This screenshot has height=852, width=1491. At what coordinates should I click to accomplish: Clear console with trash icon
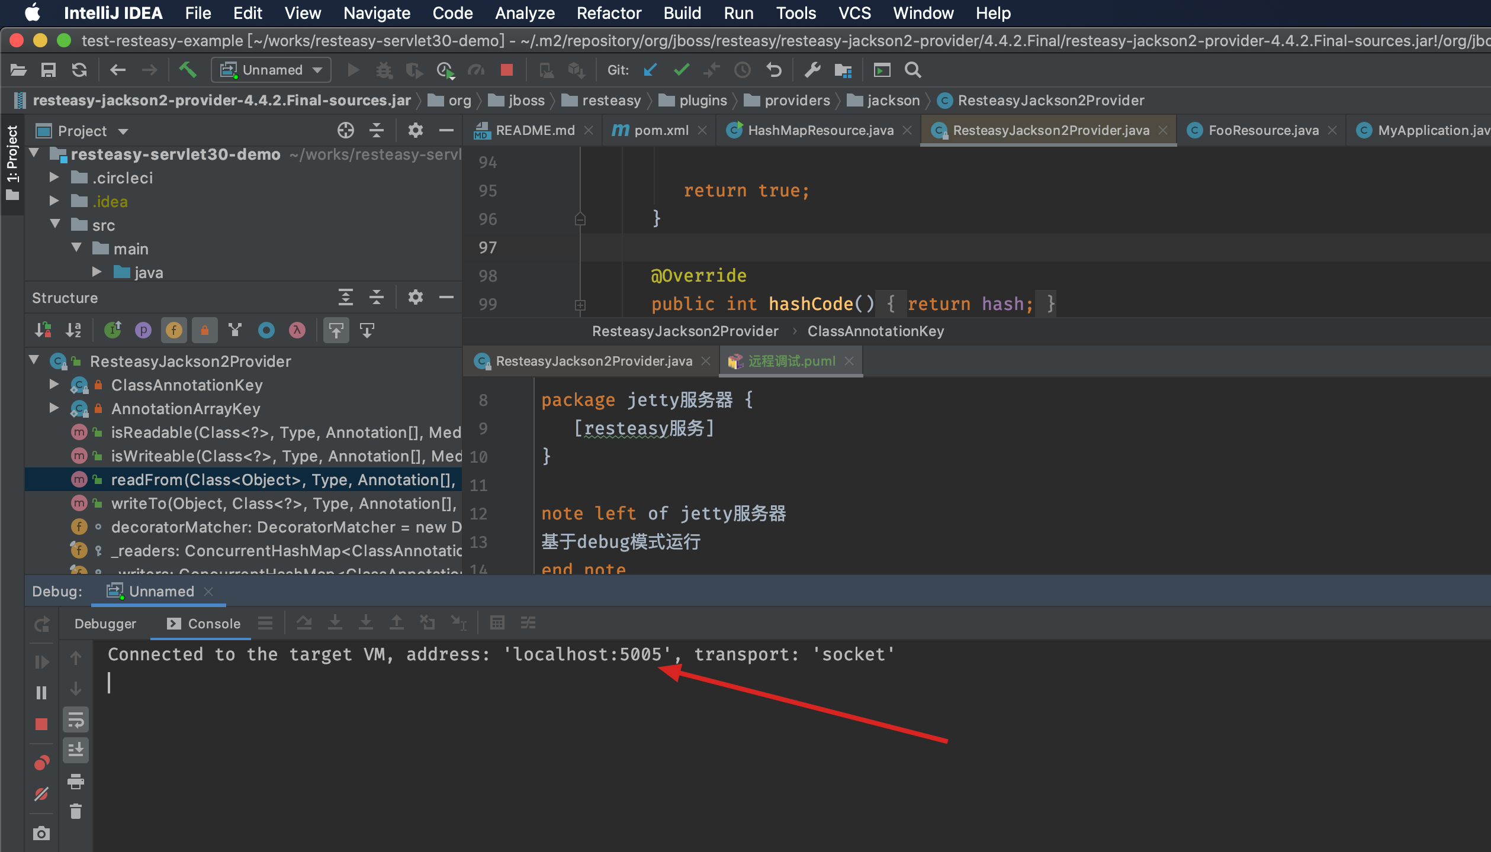pyautogui.click(x=76, y=811)
